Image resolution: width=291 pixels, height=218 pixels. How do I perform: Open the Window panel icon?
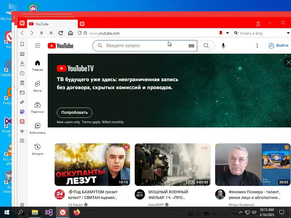pyautogui.click(x=22, y=93)
